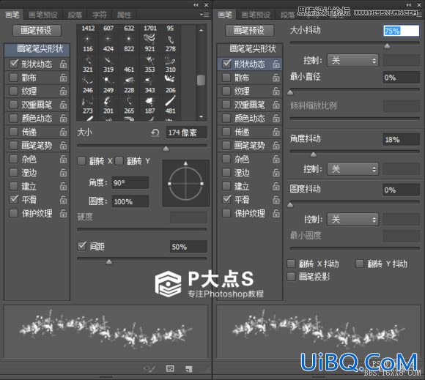Click the 角度 input field showing 90°
The width and height of the screenshot is (425, 380).
click(x=130, y=183)
